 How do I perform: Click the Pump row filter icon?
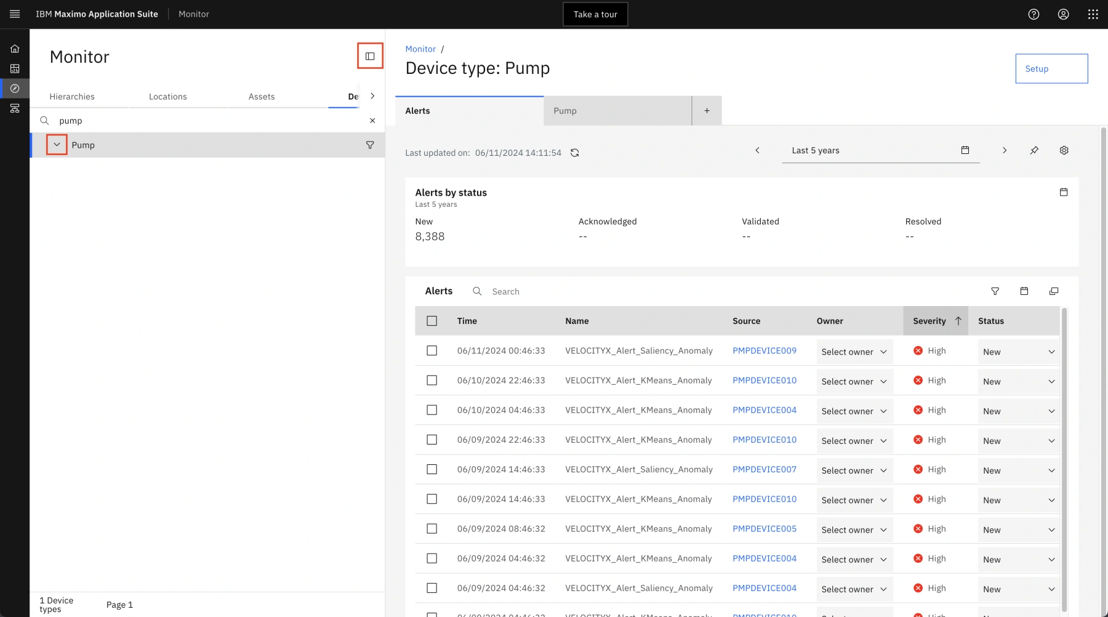[370, 145]
